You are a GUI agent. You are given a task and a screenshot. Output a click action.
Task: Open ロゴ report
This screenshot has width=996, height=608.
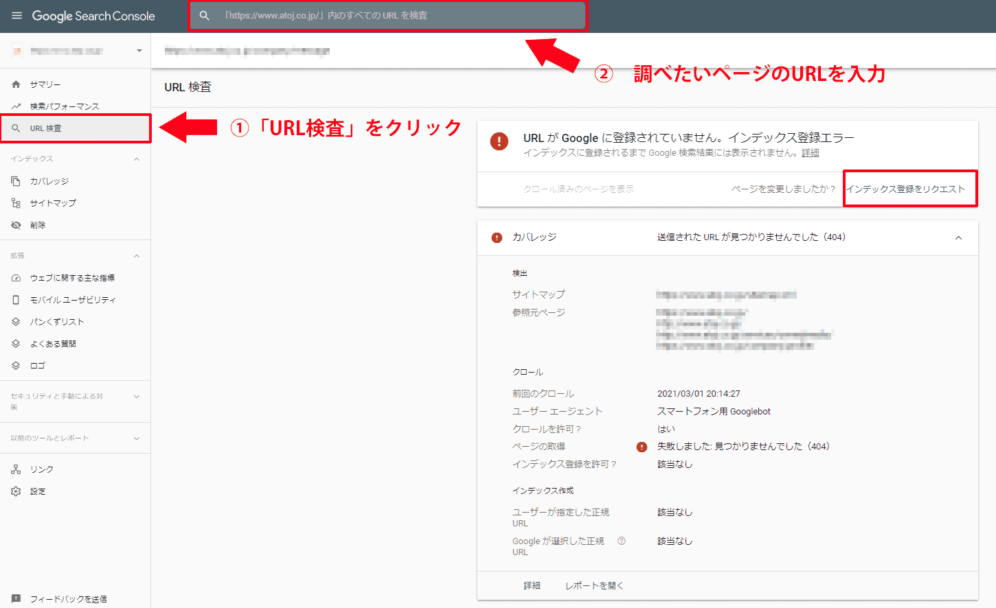38,366
